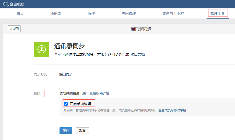Open 查看权限详情 link

click(x=99, y=93)
